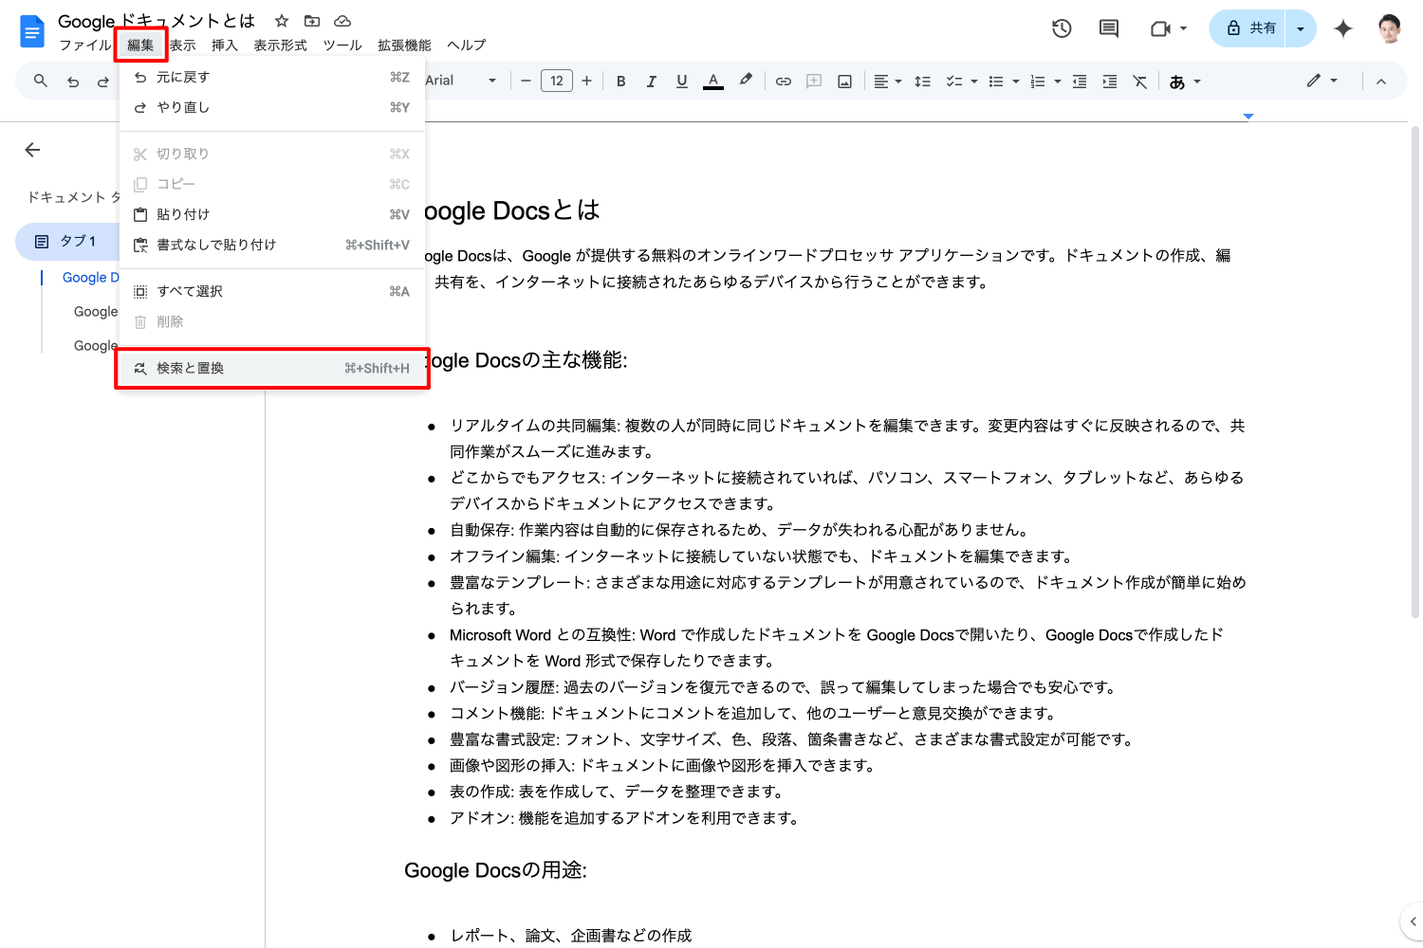This screenshot has width=1423, height=948.
Task: Decrease the indent level
Action: point(1080,82)
